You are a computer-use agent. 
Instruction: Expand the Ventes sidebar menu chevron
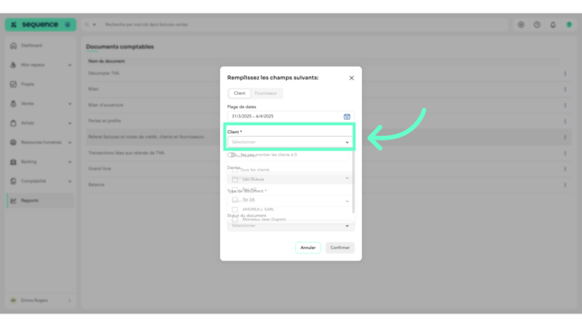click(x=69, y=104)
